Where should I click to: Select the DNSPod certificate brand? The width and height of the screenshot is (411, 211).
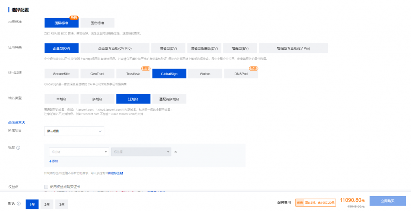[241, 74]
